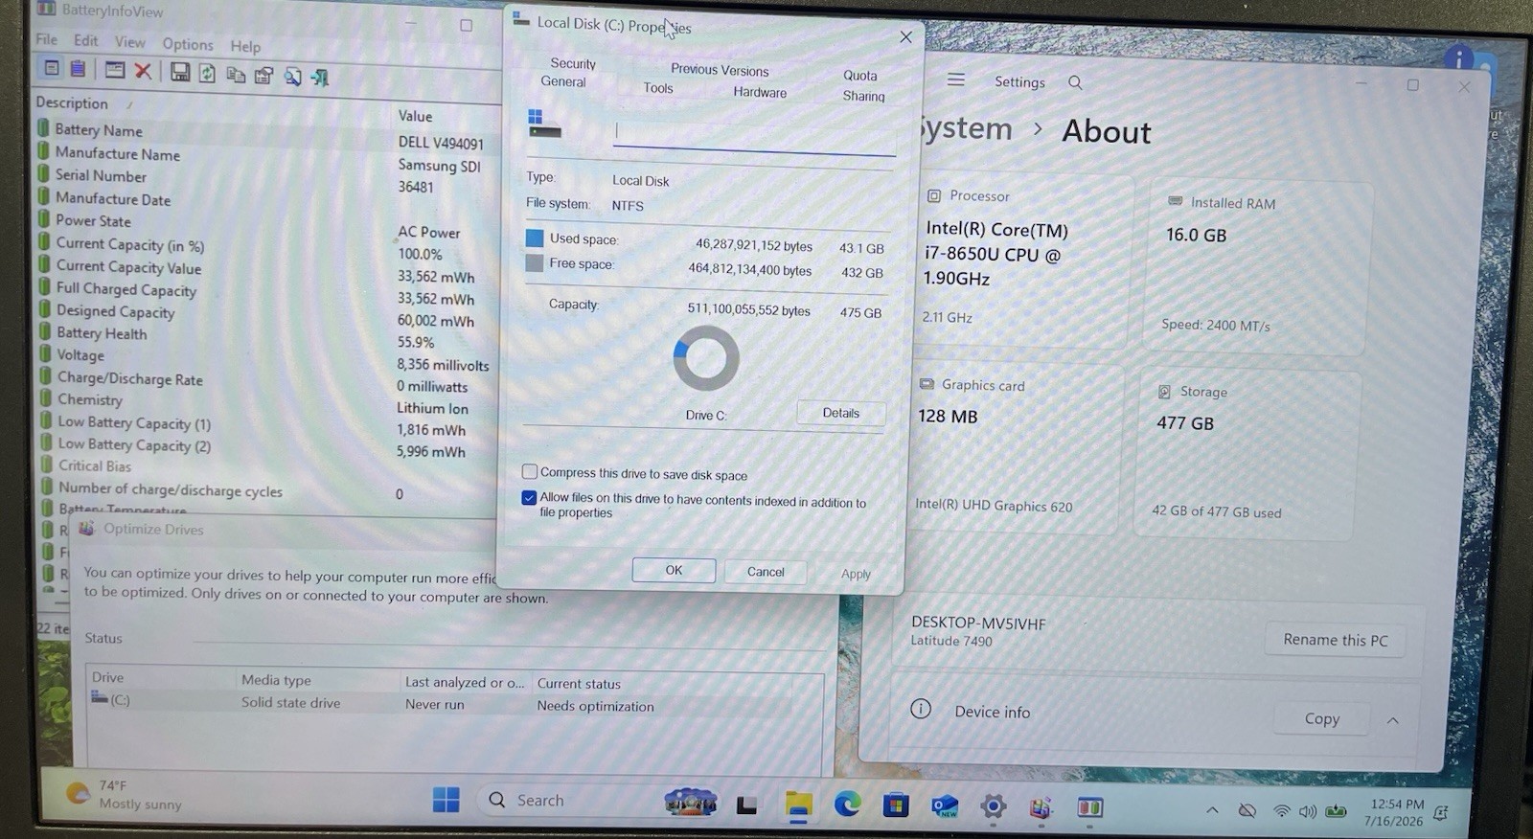
Task: Click Rename this PC button
Action: click(x=1336, y=640)
